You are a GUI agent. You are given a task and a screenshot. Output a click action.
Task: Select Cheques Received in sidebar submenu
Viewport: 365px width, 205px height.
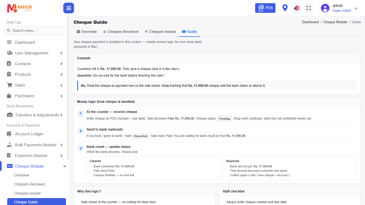[29, 184]
